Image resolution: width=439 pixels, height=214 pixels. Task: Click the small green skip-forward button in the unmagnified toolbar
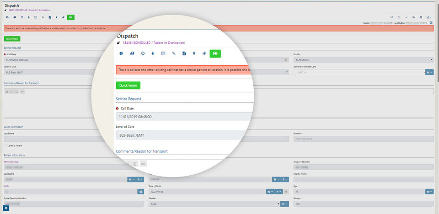tap(71, 17)
